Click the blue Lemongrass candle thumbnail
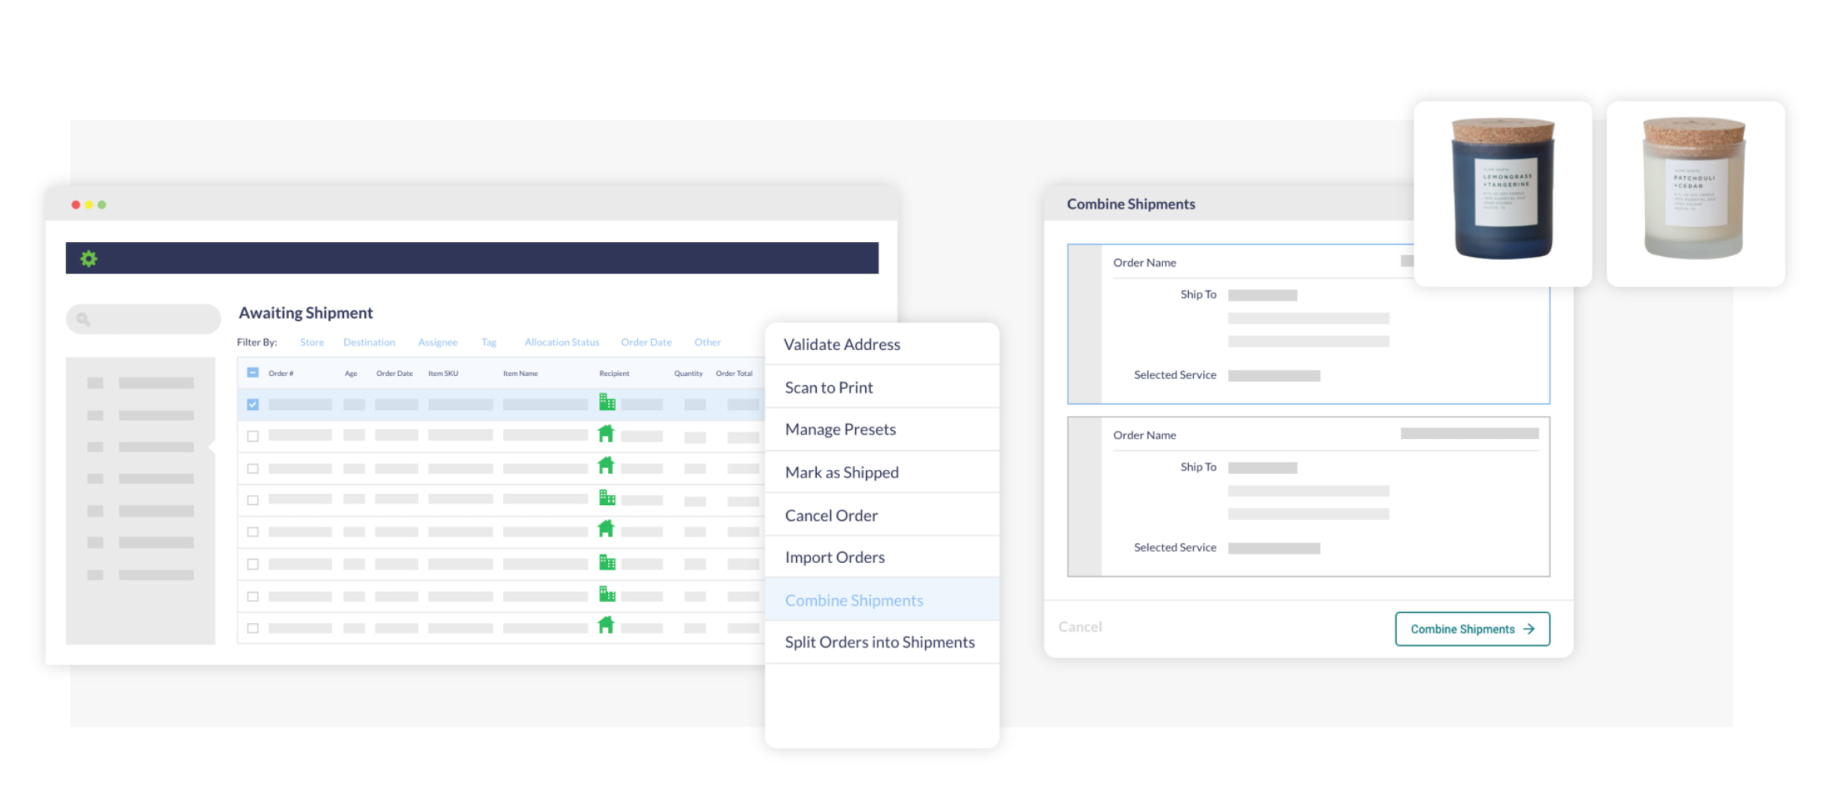Screen dimensions: 1823x794 click(x=1502, y=192)
